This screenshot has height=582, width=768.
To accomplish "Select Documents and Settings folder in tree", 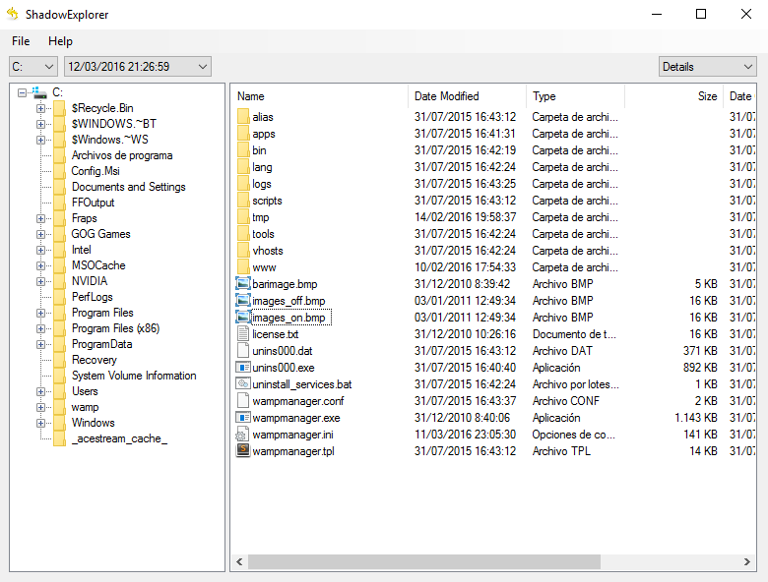I will click(x=128, y=187).
